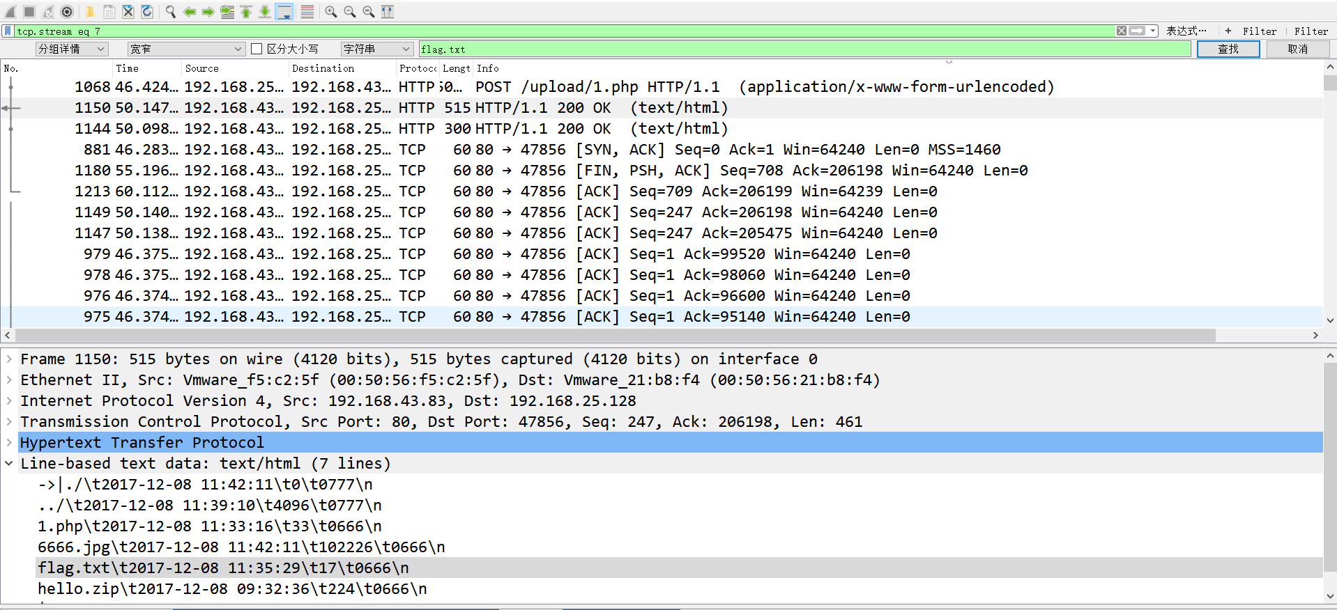Go to a specific packet icon
1337x610 pixels.
227,12
